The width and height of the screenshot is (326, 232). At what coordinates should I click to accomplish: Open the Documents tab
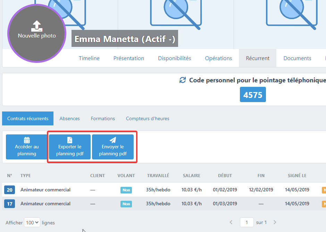coord(297,58)
